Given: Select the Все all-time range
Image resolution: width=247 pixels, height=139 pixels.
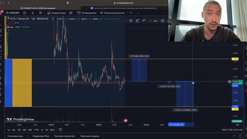Looking at the screenshot, I should pyautogui.click(x=52, y=130).
